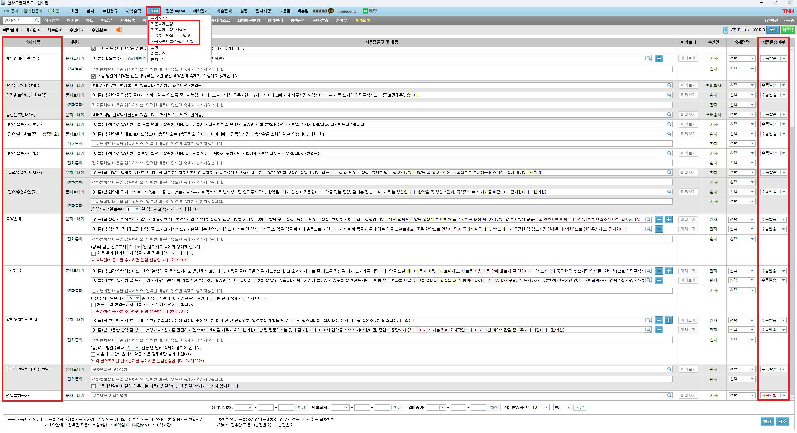Click minus button in second 중간점검 row

pos(659,280)
